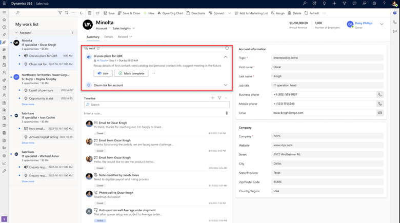The height and width of the screenshot is (223, 400).
Task: Click the Timeline search field
Action: click(x=156, y=105)
